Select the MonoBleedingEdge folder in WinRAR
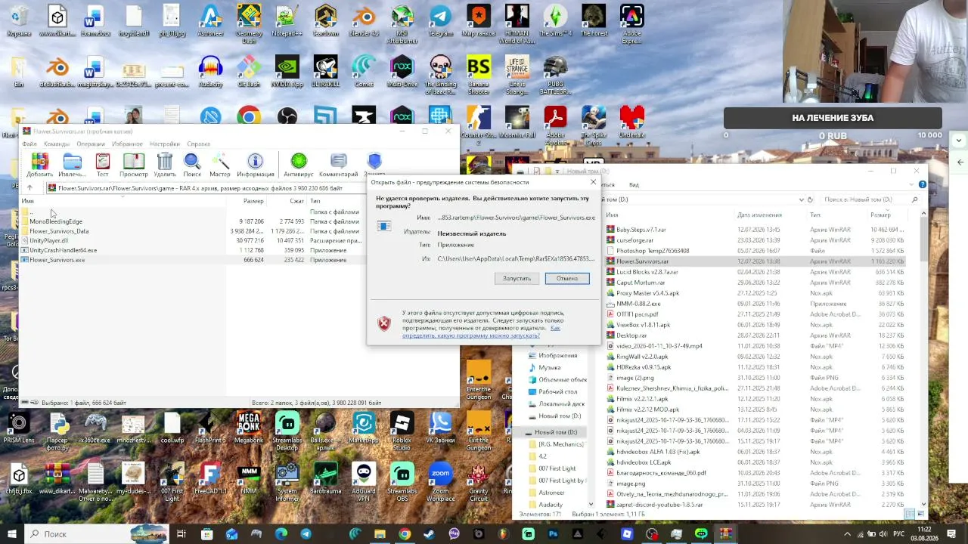Screen dimensions: 968x544 (56, 221)
